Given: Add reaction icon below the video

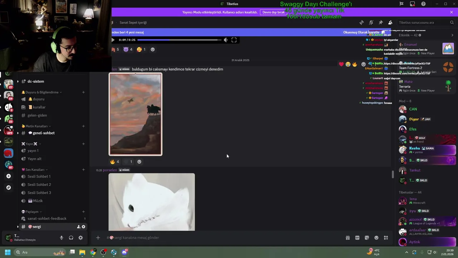Looking at the screenshot, I should (x=153, y=49).
